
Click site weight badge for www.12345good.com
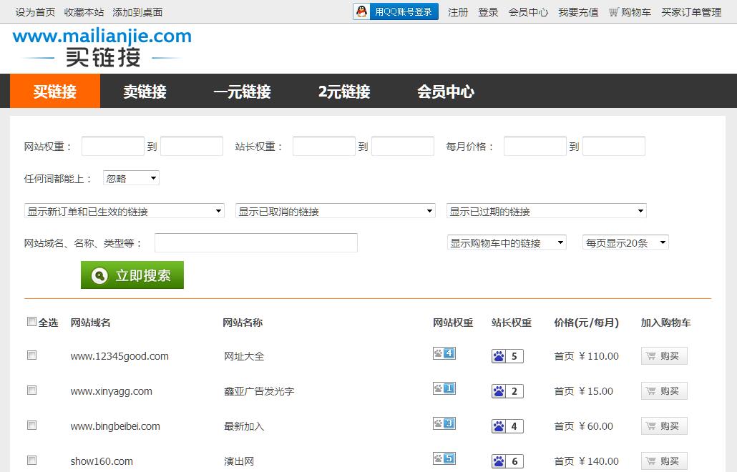[x=444, y=353]
